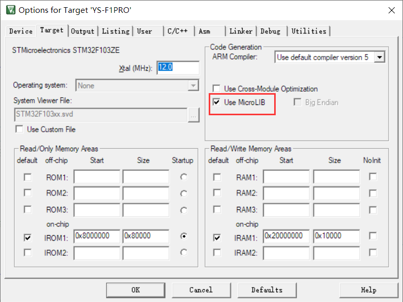Select the ROM1 Startup radio button
403x302 pixels.
point(183,177)
